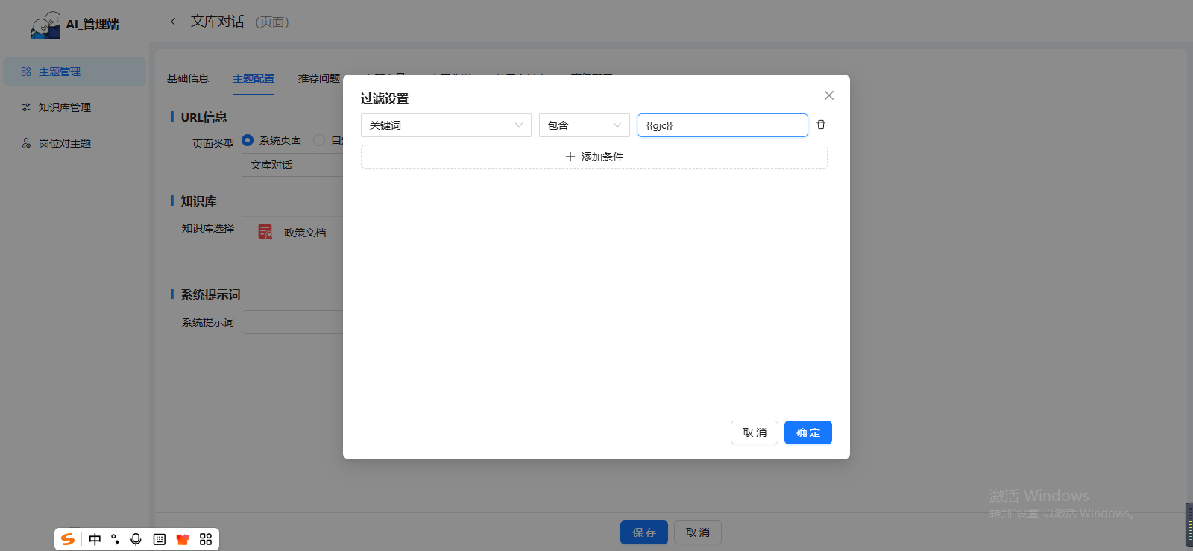
Task: Click the microphone voice input icon
Action: coord(136,539)
